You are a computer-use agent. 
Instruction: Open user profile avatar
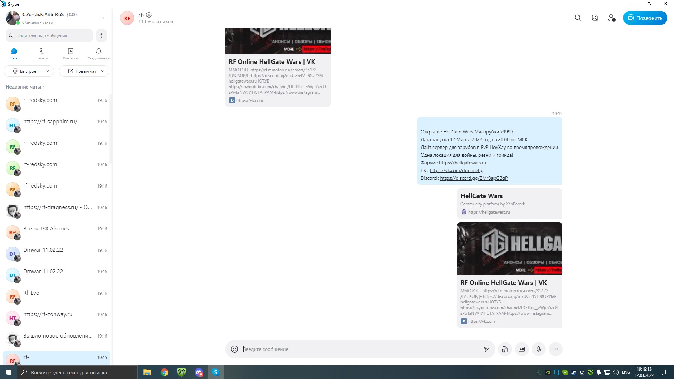point(13,18)
